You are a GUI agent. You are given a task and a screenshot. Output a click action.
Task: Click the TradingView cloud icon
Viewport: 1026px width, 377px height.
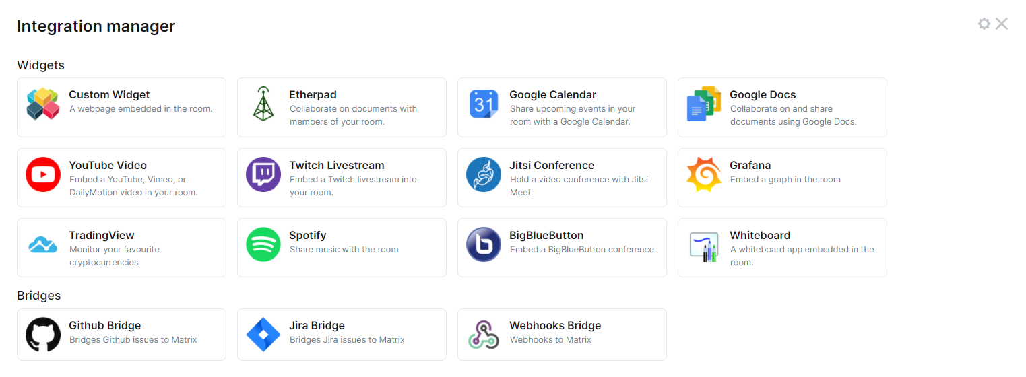pyautogui.click(x=43, y=244)
